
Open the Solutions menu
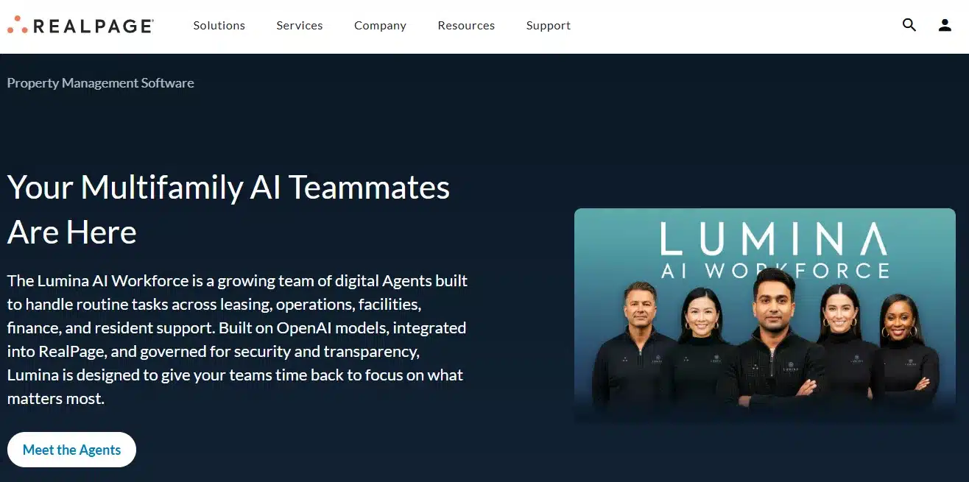219,25
